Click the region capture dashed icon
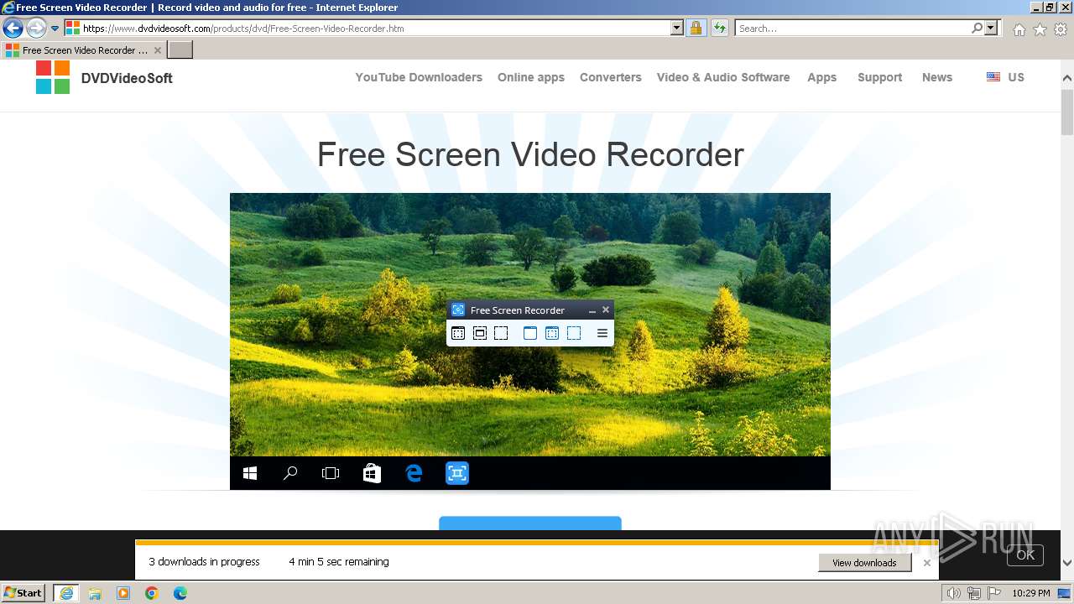 [501, 334]
